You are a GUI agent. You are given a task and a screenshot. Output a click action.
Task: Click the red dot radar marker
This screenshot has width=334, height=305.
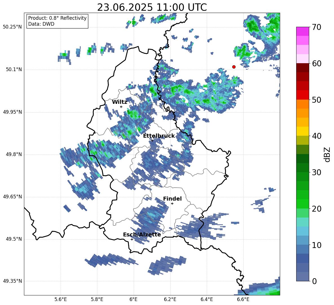click(x=234, y=67)
